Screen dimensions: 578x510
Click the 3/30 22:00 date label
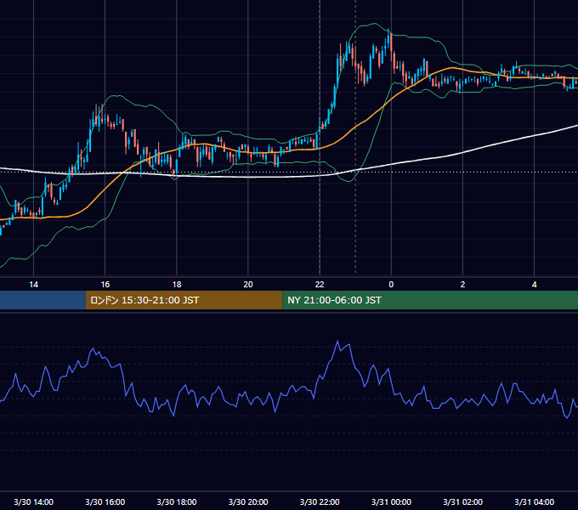[320, 501]
